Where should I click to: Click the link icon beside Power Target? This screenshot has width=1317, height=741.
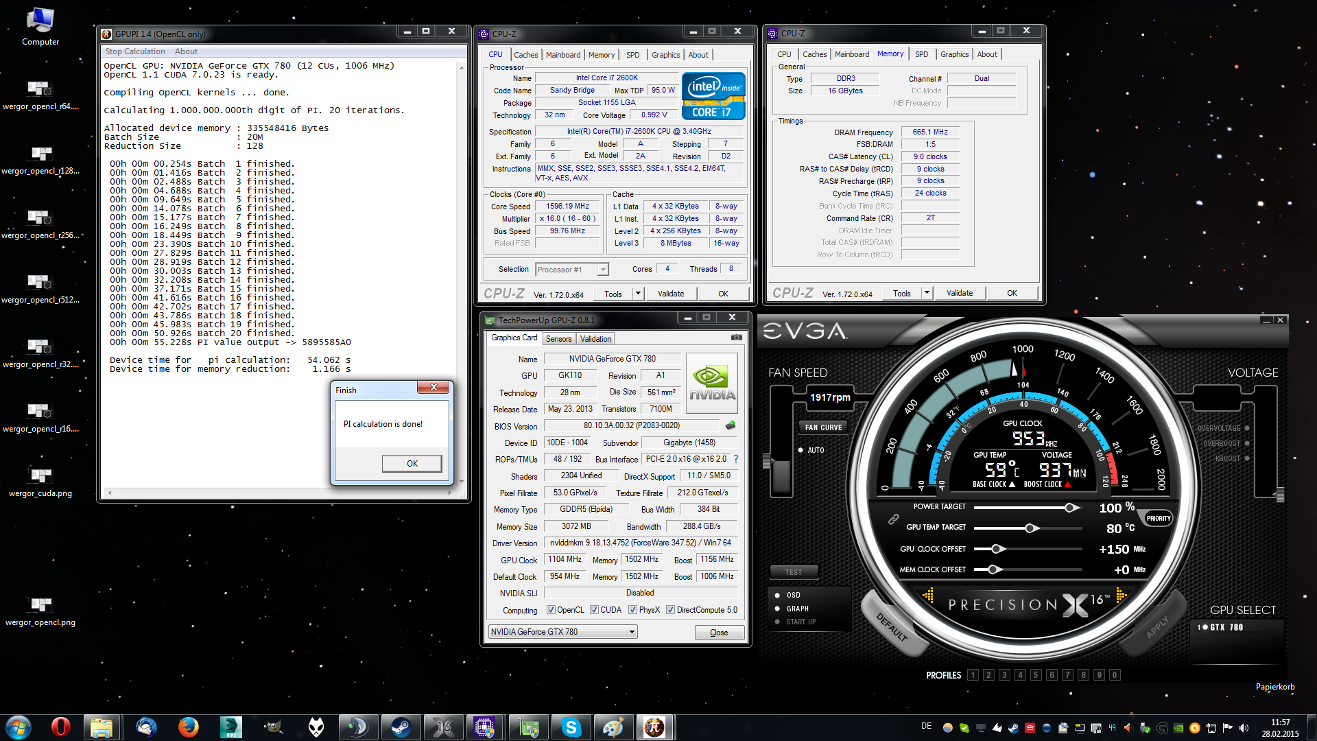click(893, 519)
